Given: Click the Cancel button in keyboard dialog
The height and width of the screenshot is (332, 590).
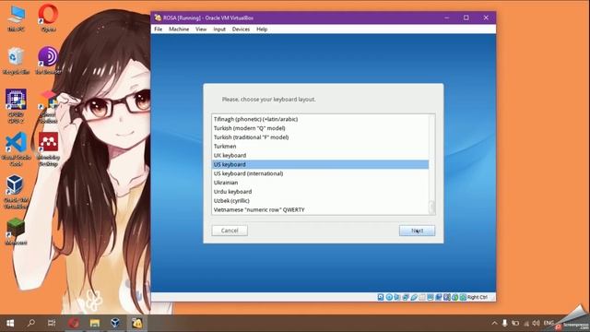Looking at the screenshot, I should [230, 231].
